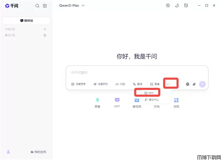The image size is (221, 160).
Task: Choose PPT from the popup menu
Action: point(149,93)
